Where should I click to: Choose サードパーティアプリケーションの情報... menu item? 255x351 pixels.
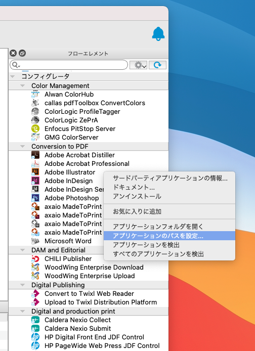[x=169, y=178]
